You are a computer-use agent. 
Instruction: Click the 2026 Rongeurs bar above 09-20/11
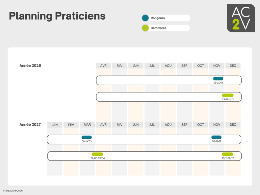(x=218, y=79)
